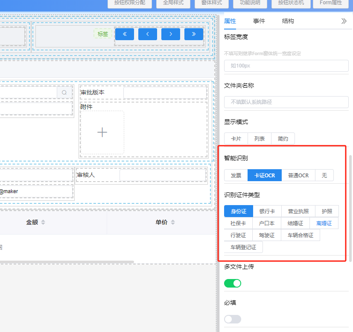Enable the 必填 switch
353x332 pixels.
click(x=233, y=319)
